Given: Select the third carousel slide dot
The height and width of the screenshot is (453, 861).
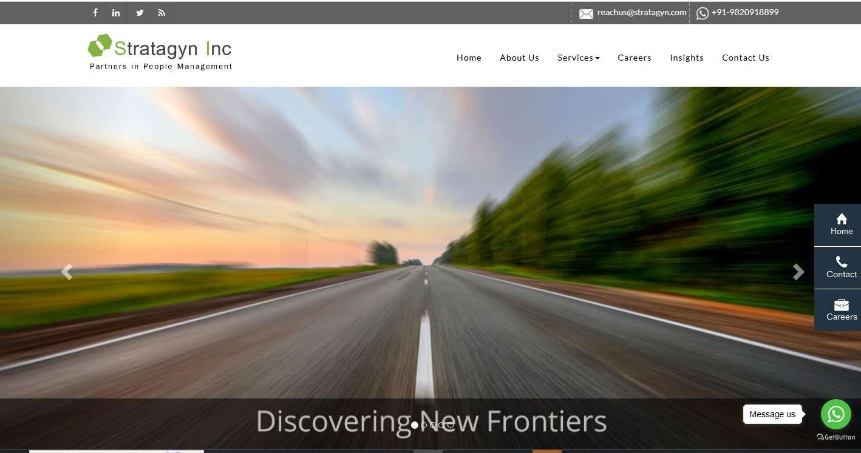Looking at the screenshot, I should pyautogui.click(x=433, y=425).
